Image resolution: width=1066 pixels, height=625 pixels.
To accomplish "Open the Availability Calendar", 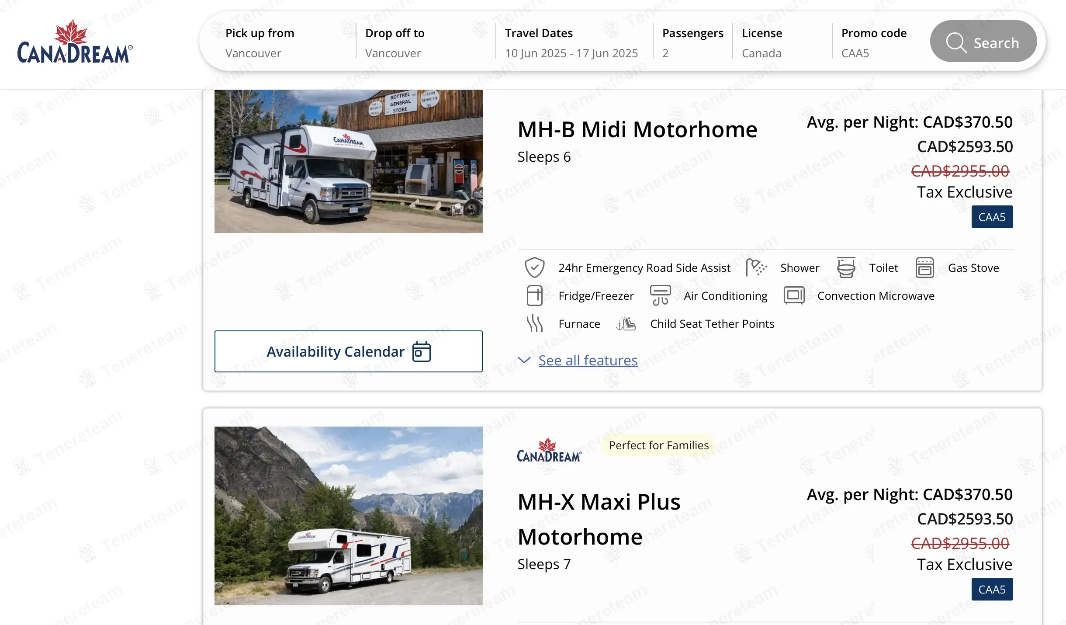I will [348, 351].
